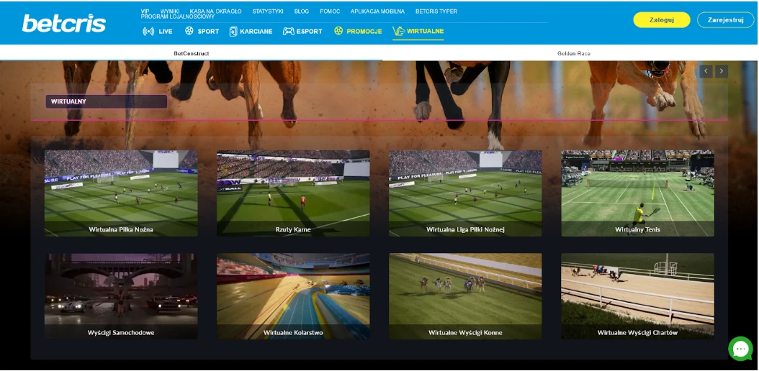Viewport: 759px width, 371px height.
Task: Go to previous banner slide
Action: click(706, 71)
